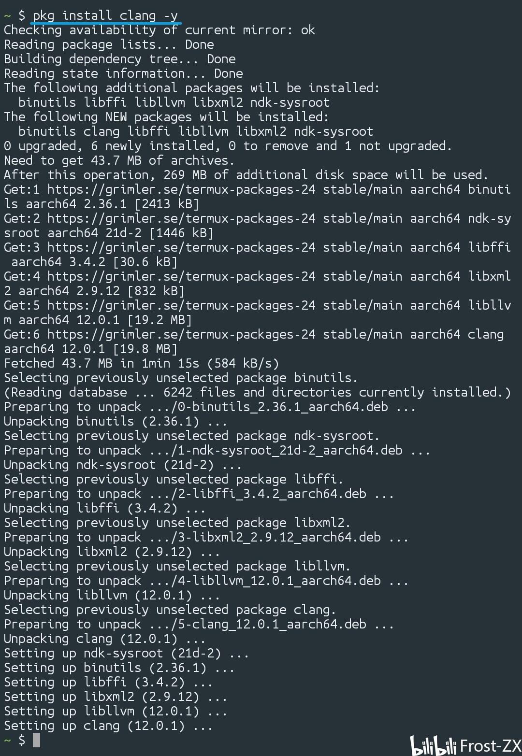Click the '0 upgraded, 6 newly installed' summary line
This screenshot has height=756, width=522.
[227, 146]
